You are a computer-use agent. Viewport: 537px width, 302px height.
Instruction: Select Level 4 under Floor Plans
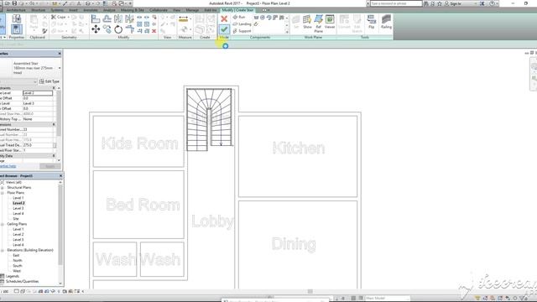[x=18, y=214]
